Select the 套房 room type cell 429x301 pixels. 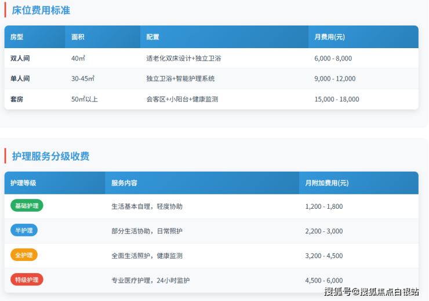(17, 99)
